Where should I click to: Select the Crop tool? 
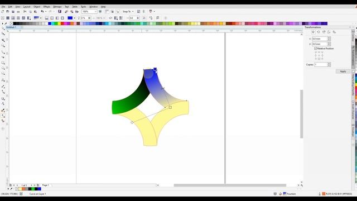pyautogui.click(x=3, y=40)
